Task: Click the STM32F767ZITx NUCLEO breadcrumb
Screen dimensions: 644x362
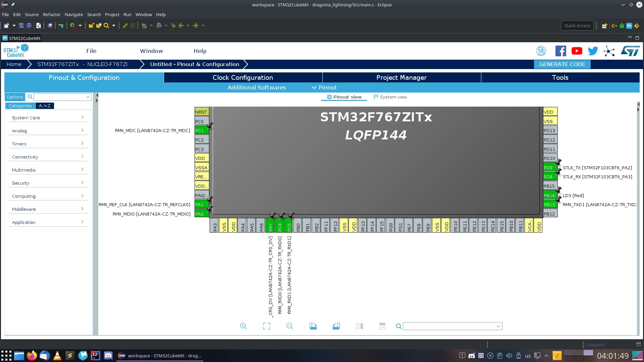Action: click(83, 64)
